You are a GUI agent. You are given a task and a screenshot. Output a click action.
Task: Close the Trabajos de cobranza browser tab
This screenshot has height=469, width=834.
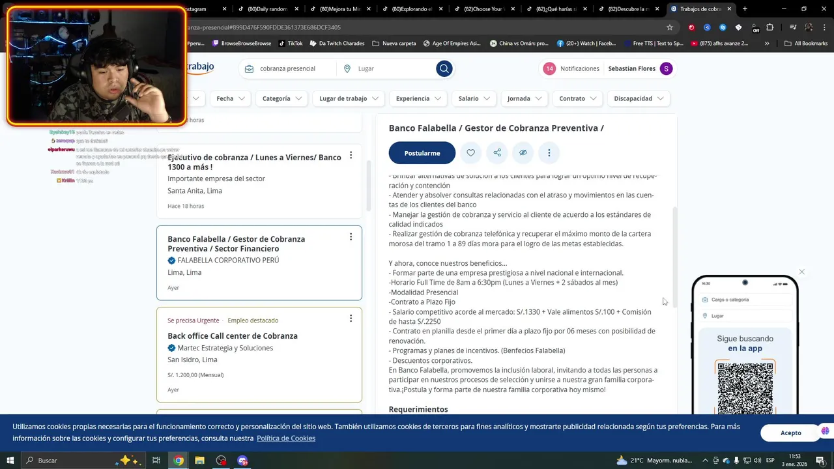pyautogui.click(x=729, y=9)
